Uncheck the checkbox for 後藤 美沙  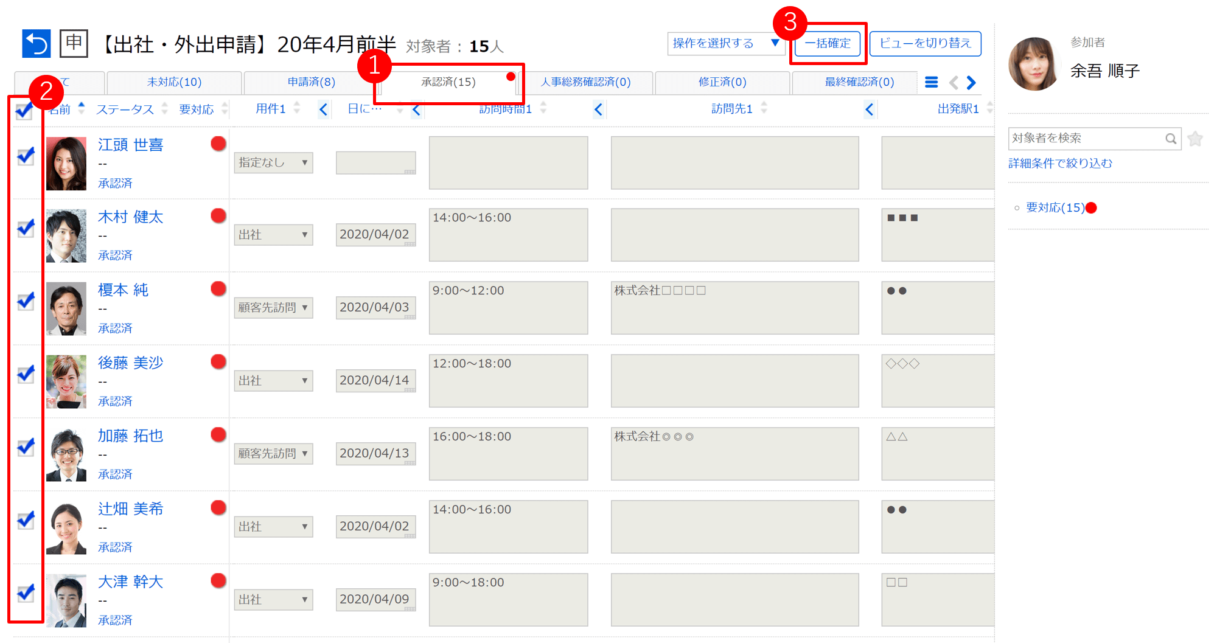[x=26, y=374]
